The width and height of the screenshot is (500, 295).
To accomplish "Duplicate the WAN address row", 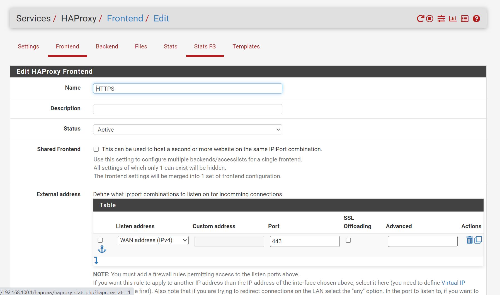I will click(x=478, y=240).
